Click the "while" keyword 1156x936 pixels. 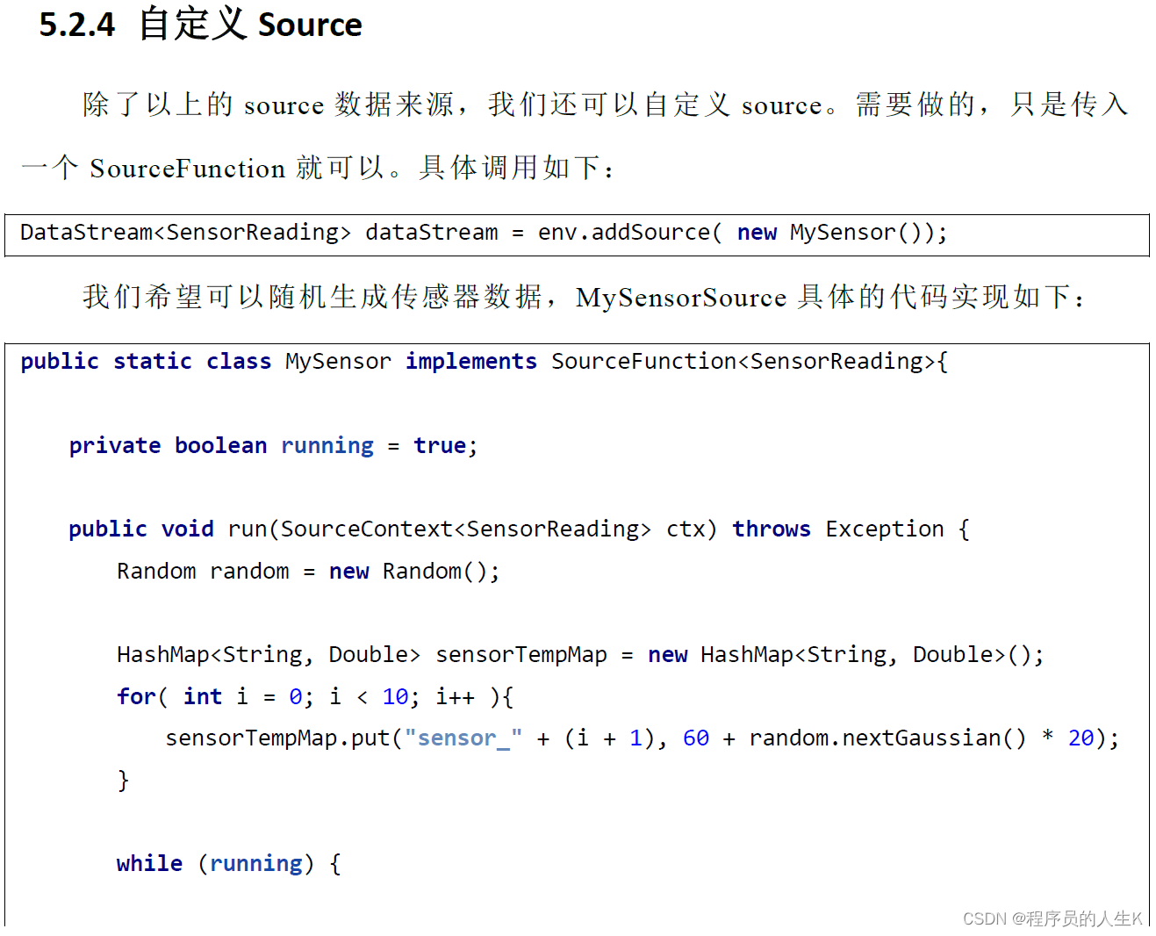point(149,864)
